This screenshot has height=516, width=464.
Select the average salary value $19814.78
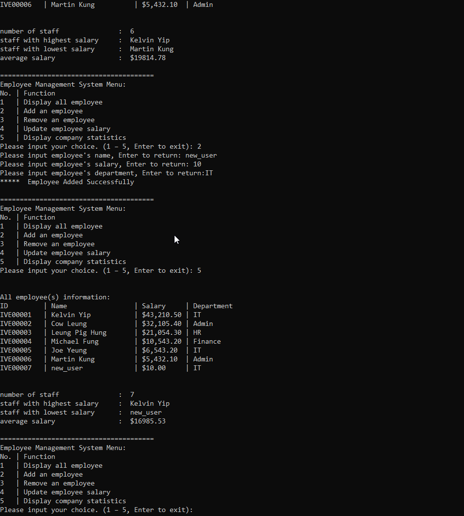(x=148, y=58)
